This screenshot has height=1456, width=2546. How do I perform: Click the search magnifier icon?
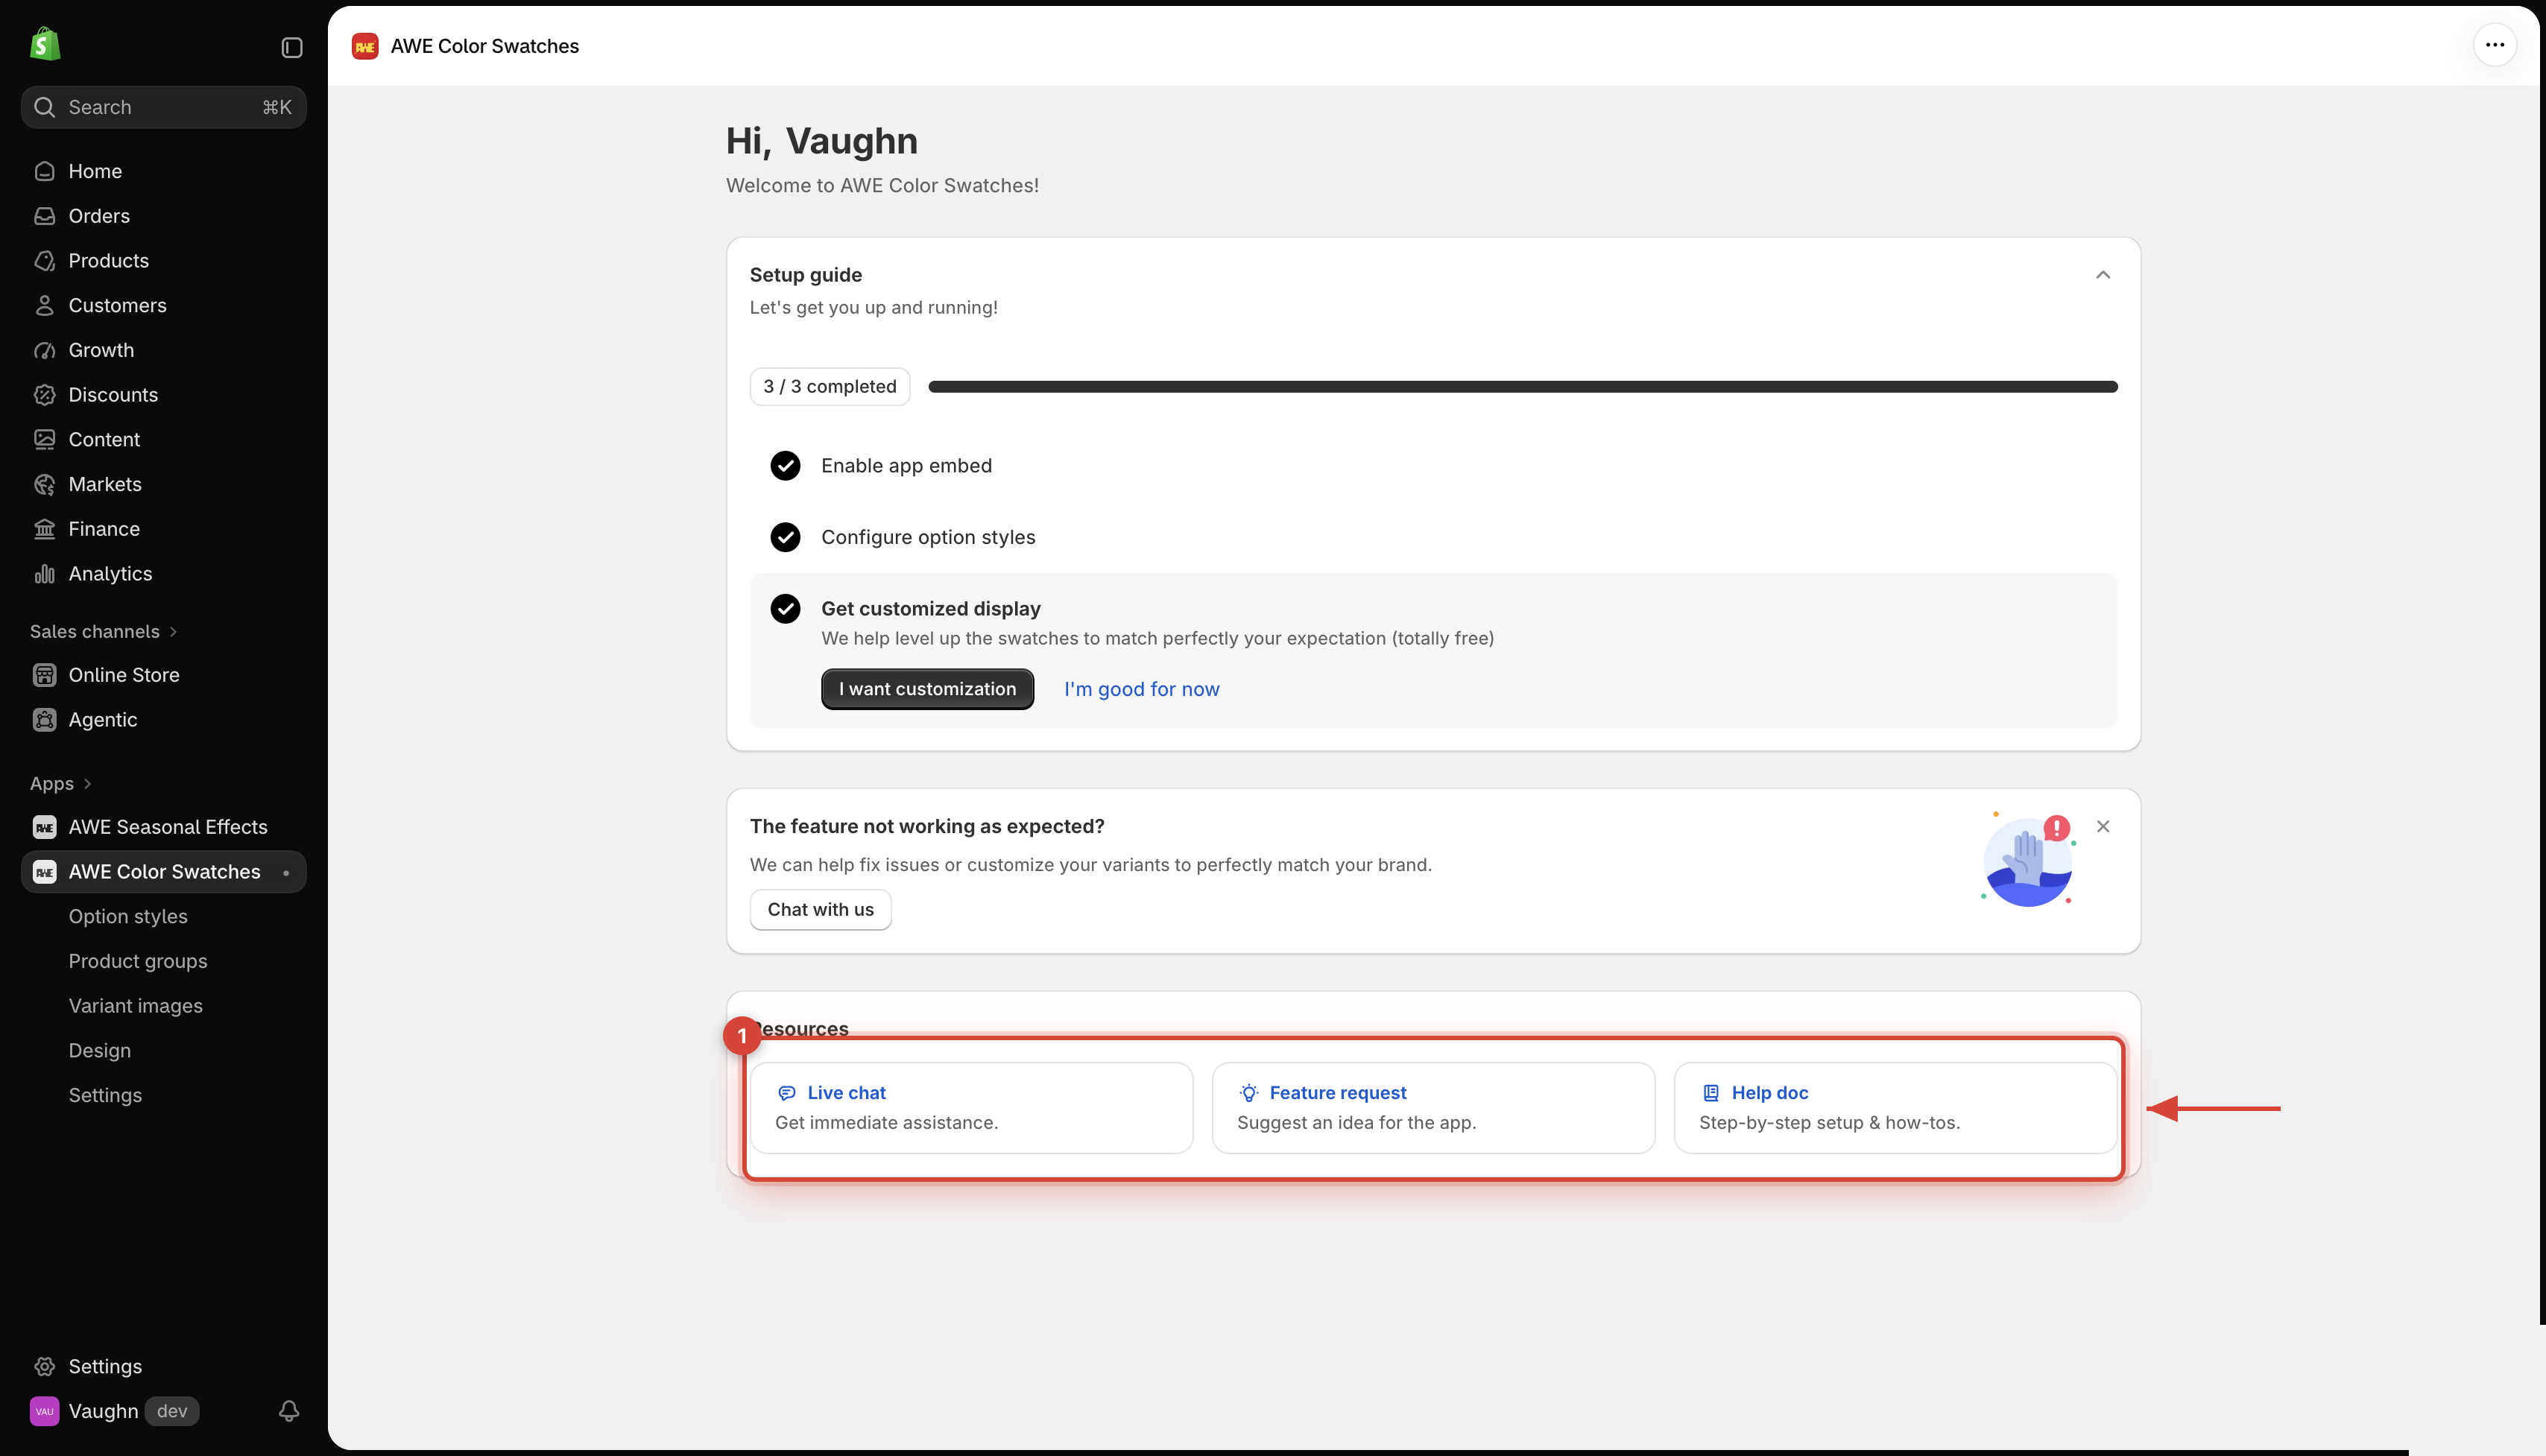click(44, 107)
